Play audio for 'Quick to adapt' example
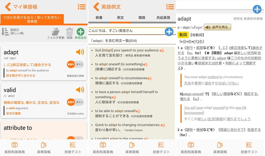Image resolution: width=265 pixels, height=156 pixels. pos(163,125)
